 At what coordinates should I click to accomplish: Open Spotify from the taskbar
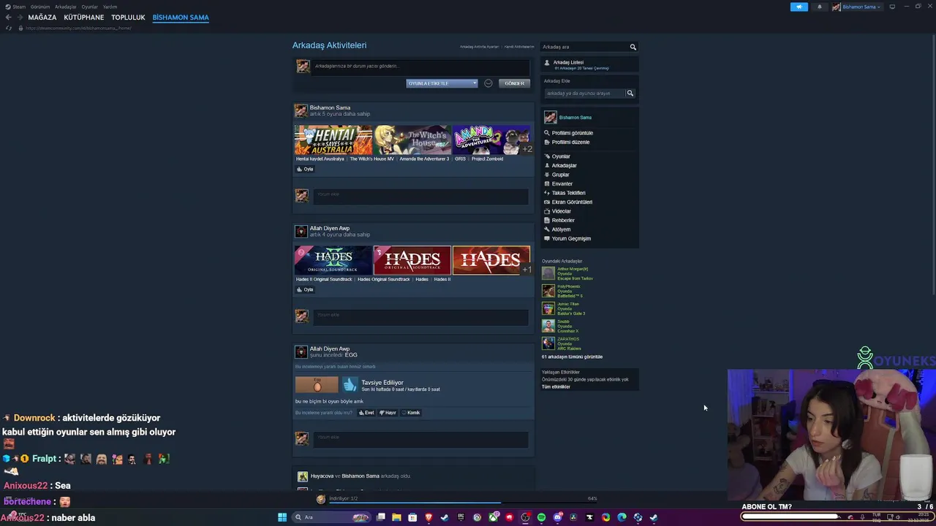coord(541,517)
